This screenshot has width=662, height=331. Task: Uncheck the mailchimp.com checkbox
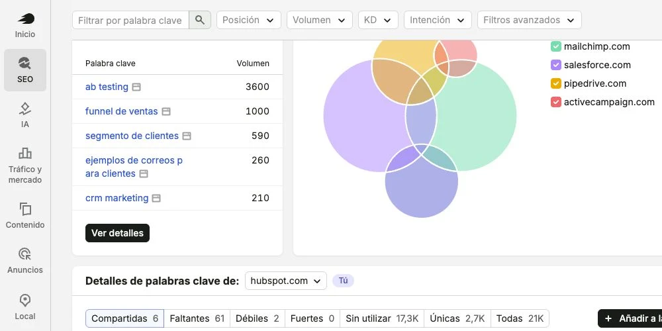pyautogui.click(x=556, y=46)
